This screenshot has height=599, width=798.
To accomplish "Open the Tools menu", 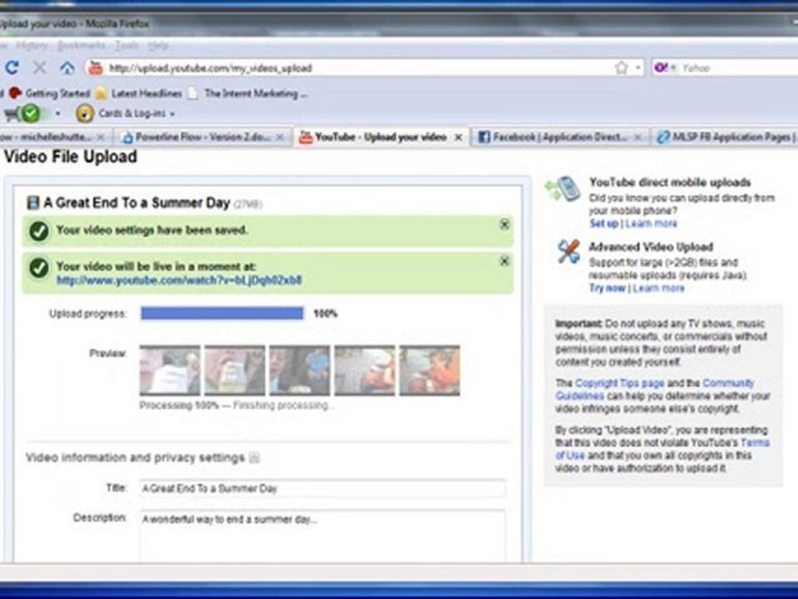I will click(x=126, y=46).
